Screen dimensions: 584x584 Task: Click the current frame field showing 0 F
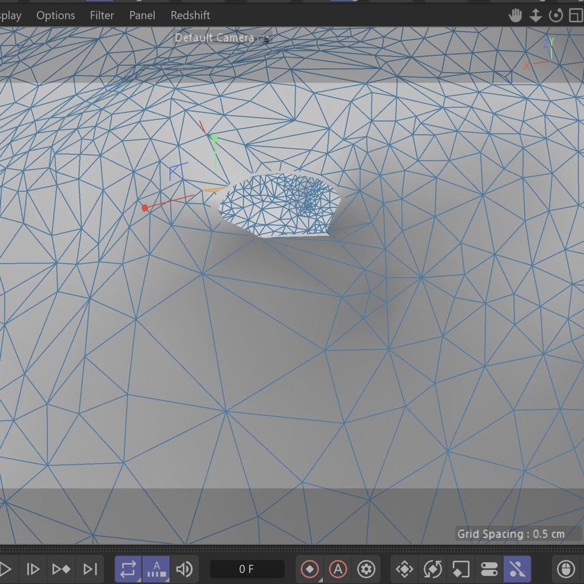246,569
